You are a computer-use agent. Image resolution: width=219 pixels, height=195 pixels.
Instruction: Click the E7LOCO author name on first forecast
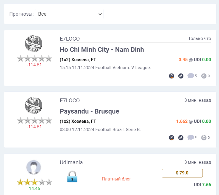pos(70,39)
